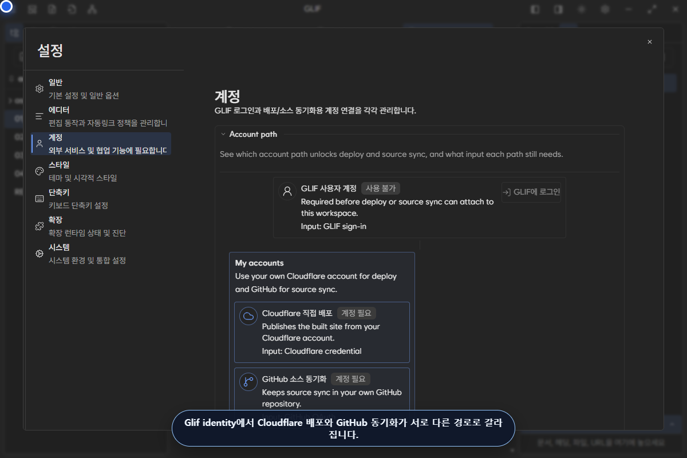Image resolution: width=687 pixels, height=458 pixels.
Task: Click the 계정 필요 badge beside GitHub 소스 동기화
Action: pyautogui.click(x=350, y=378)
